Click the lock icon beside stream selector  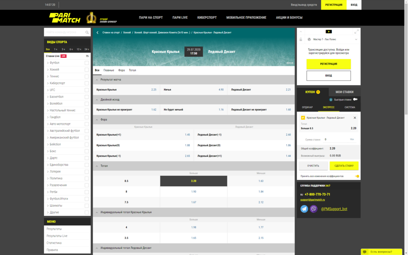(301, 39)
